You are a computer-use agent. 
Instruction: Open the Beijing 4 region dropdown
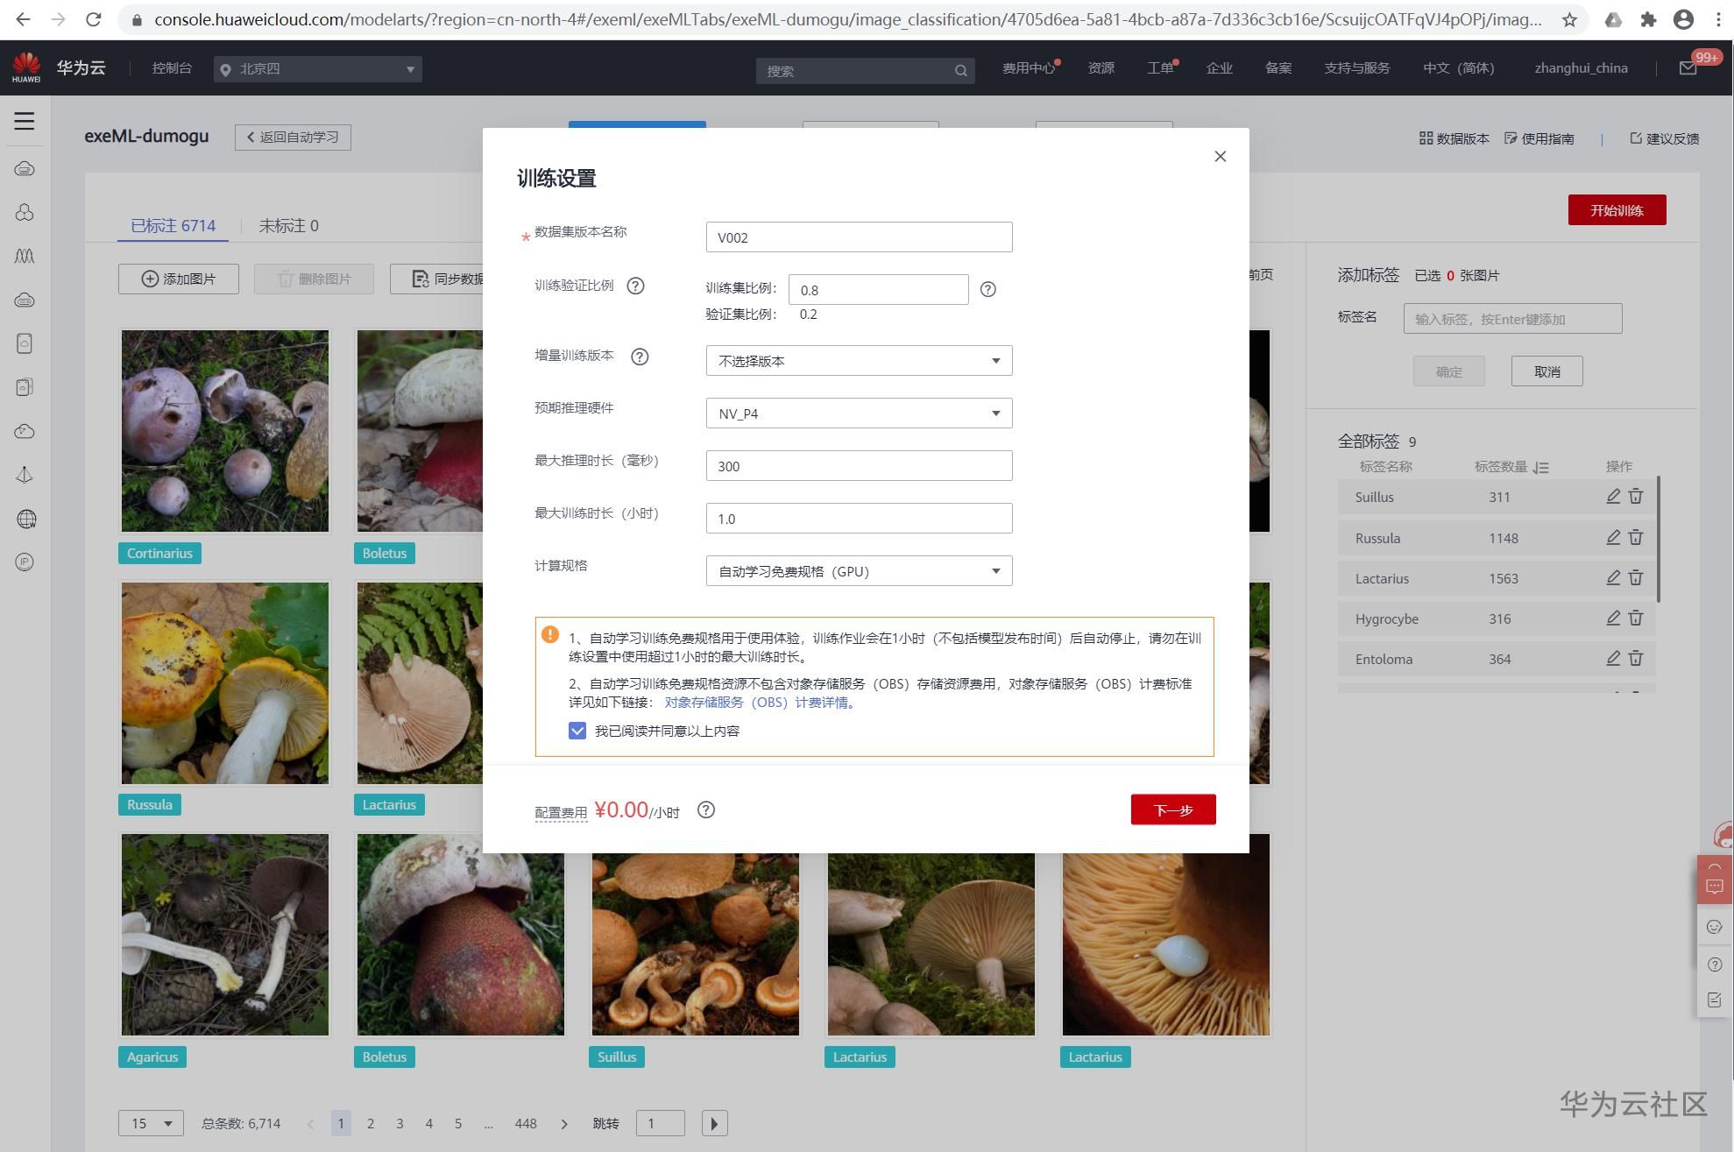click(x=317, y=69)
